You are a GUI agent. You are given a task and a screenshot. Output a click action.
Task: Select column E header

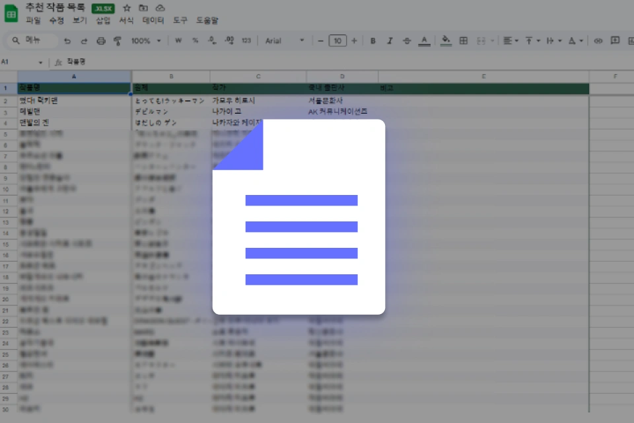point(483,77)
